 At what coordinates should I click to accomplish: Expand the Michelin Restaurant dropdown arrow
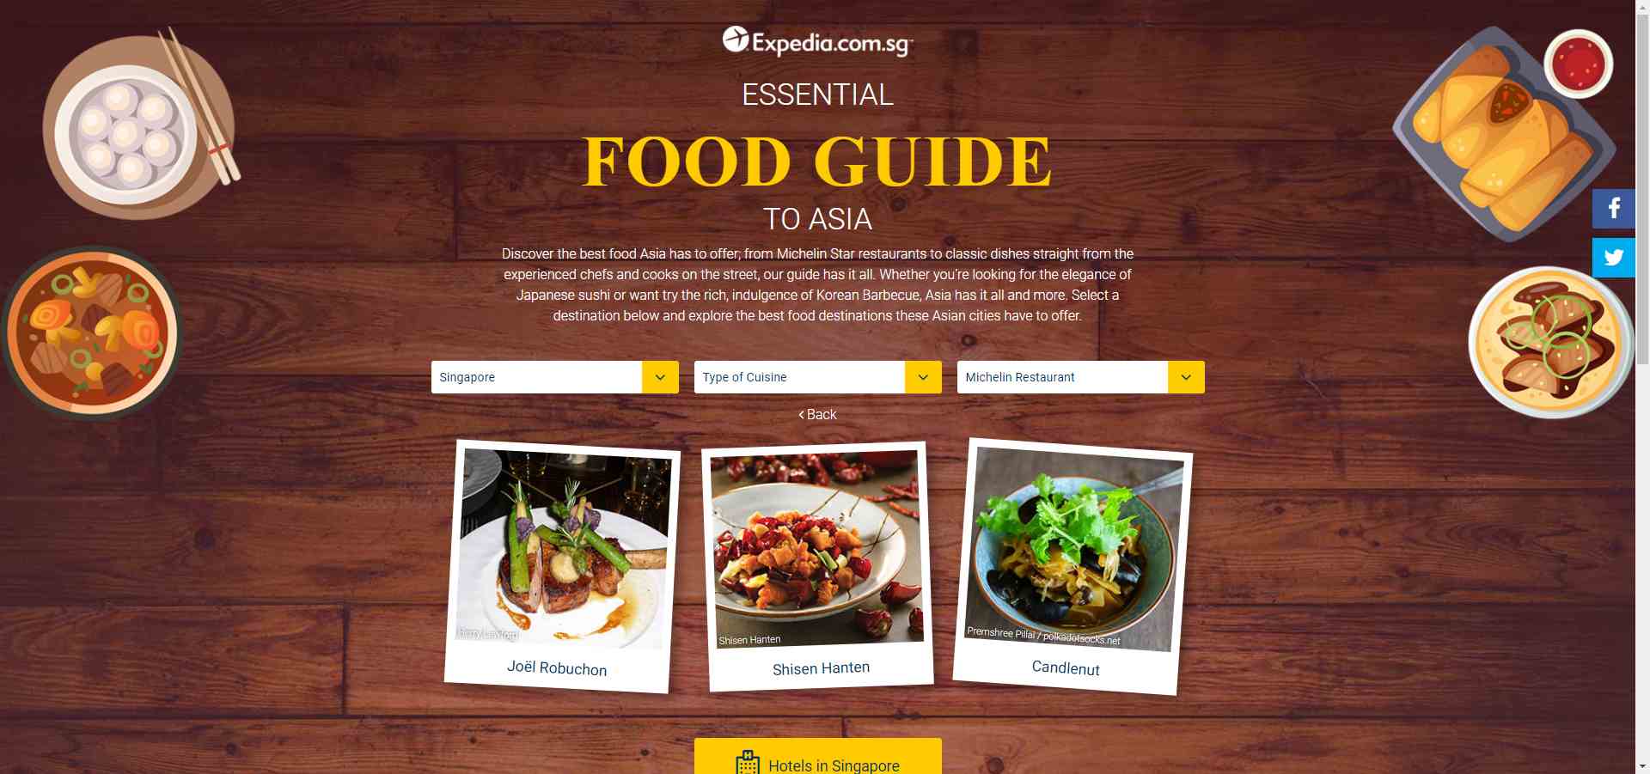[1186, 377]
